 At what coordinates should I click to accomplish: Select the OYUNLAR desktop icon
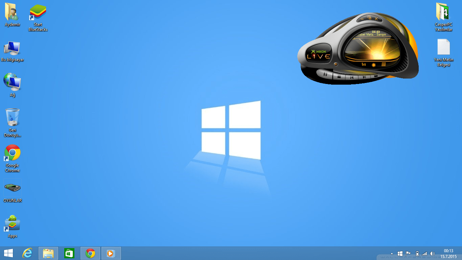click(x=13, y=192)
